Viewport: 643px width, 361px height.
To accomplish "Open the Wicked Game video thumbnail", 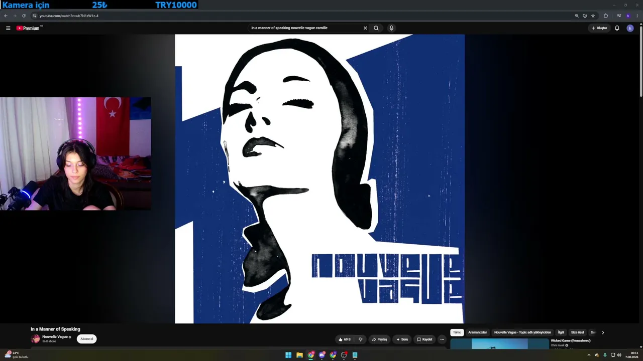I will pyautogui.click(x=499, y=344).
